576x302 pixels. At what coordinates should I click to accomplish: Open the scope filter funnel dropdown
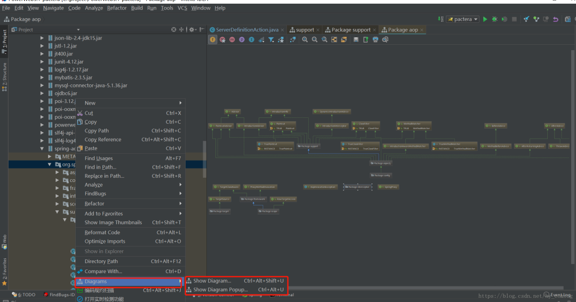pos(271,39)
